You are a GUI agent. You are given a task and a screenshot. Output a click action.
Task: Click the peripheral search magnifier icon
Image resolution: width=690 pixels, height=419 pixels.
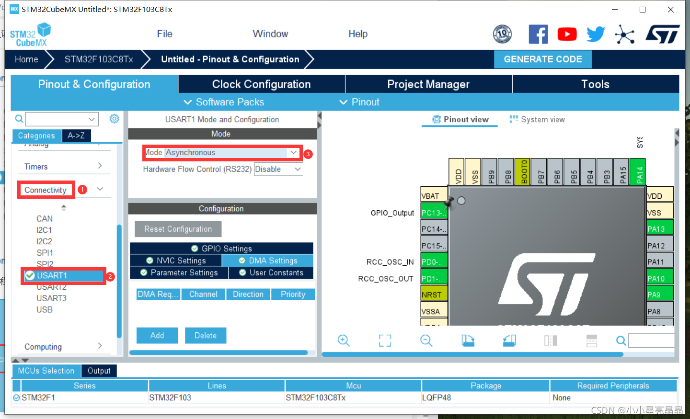[x=19, y=119]
